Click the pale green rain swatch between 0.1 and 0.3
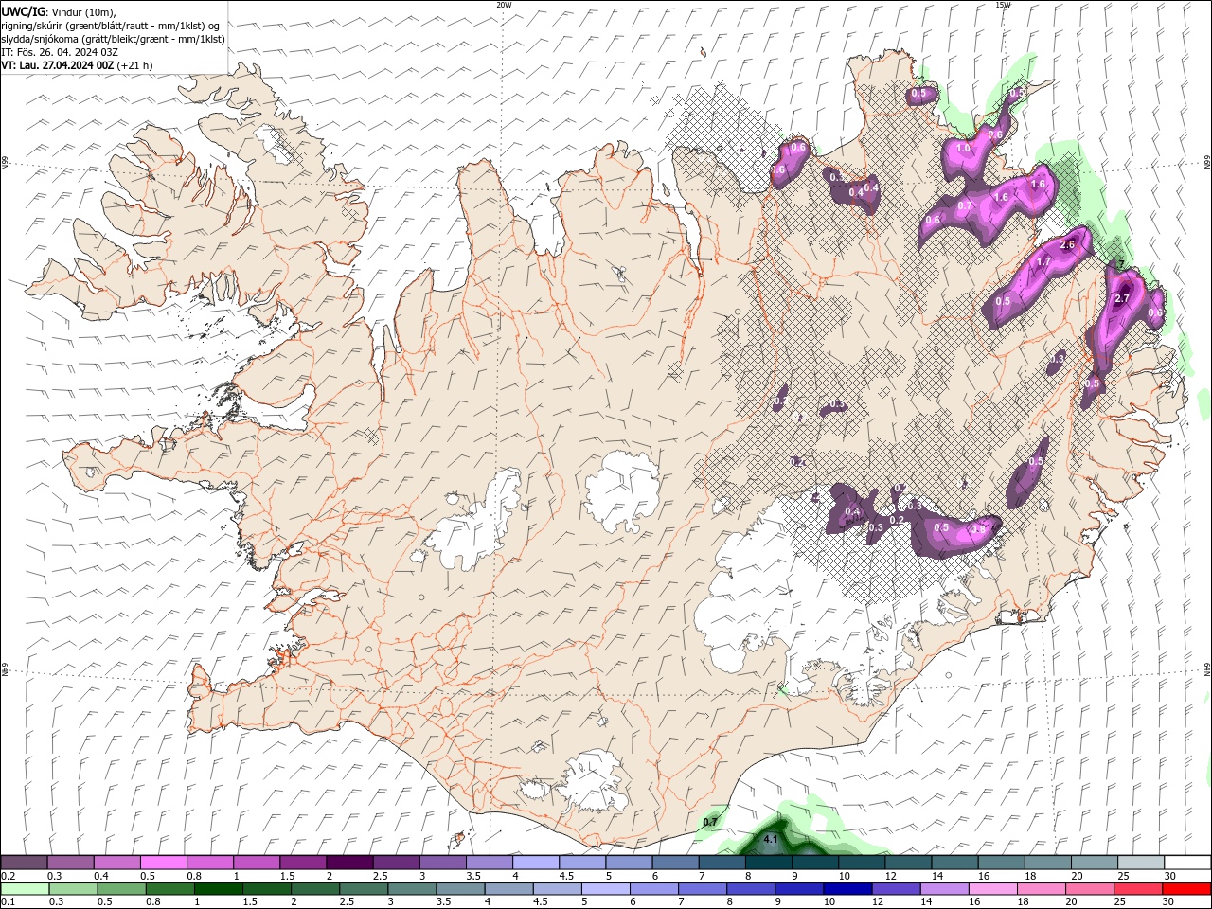 pyautogui.click(x=25, y=889)
